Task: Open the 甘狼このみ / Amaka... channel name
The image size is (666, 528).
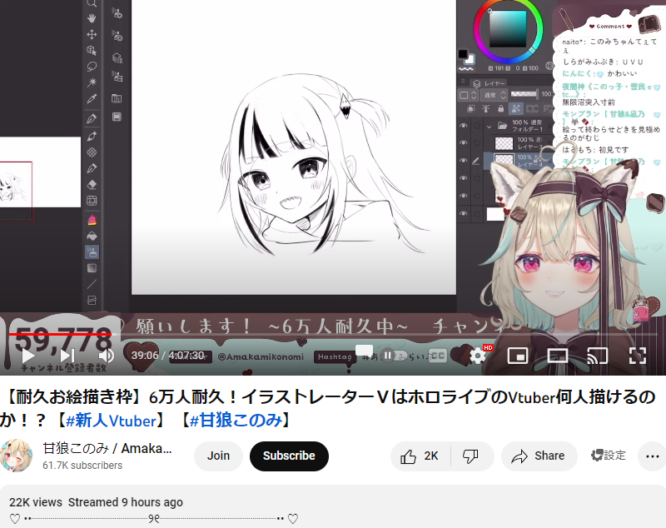Action: [107, 448]
